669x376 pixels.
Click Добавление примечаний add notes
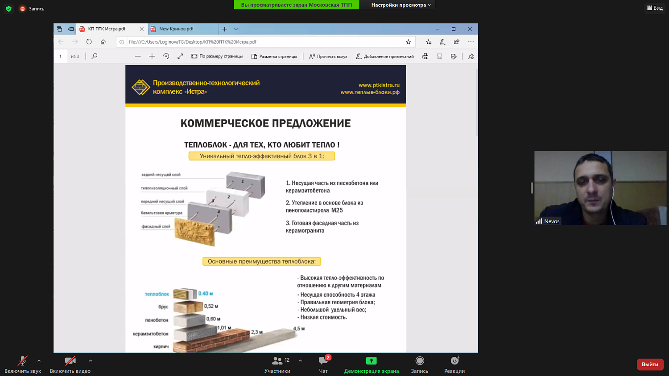click(x=384, y=57)
